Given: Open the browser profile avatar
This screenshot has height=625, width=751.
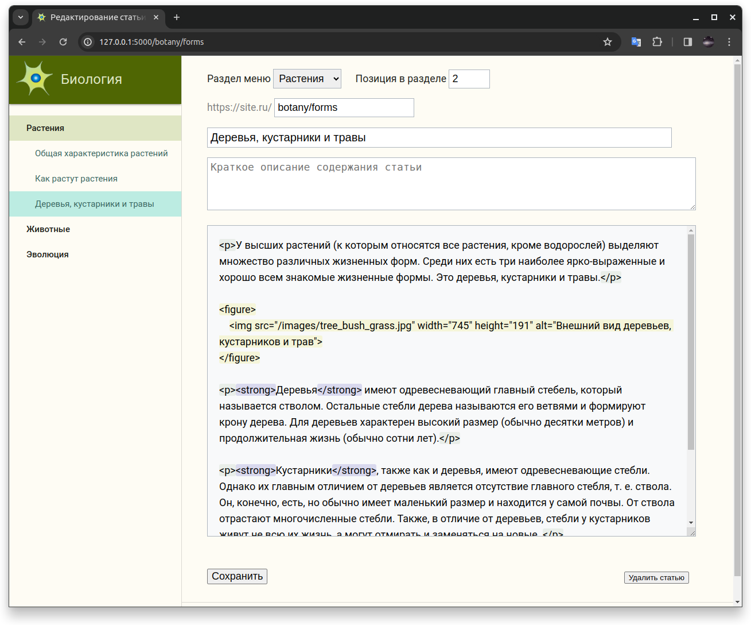Looking at the screenshot, I should point(709,42).
